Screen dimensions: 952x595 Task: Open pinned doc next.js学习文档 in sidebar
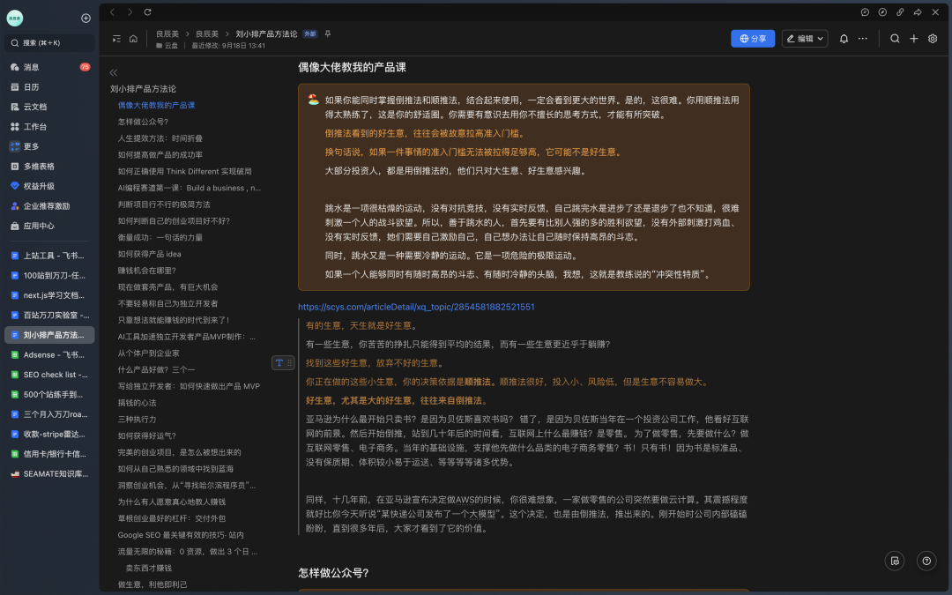click(49, 295)
